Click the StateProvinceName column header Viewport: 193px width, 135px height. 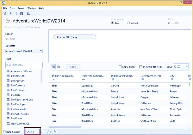(x=151, y=76)
